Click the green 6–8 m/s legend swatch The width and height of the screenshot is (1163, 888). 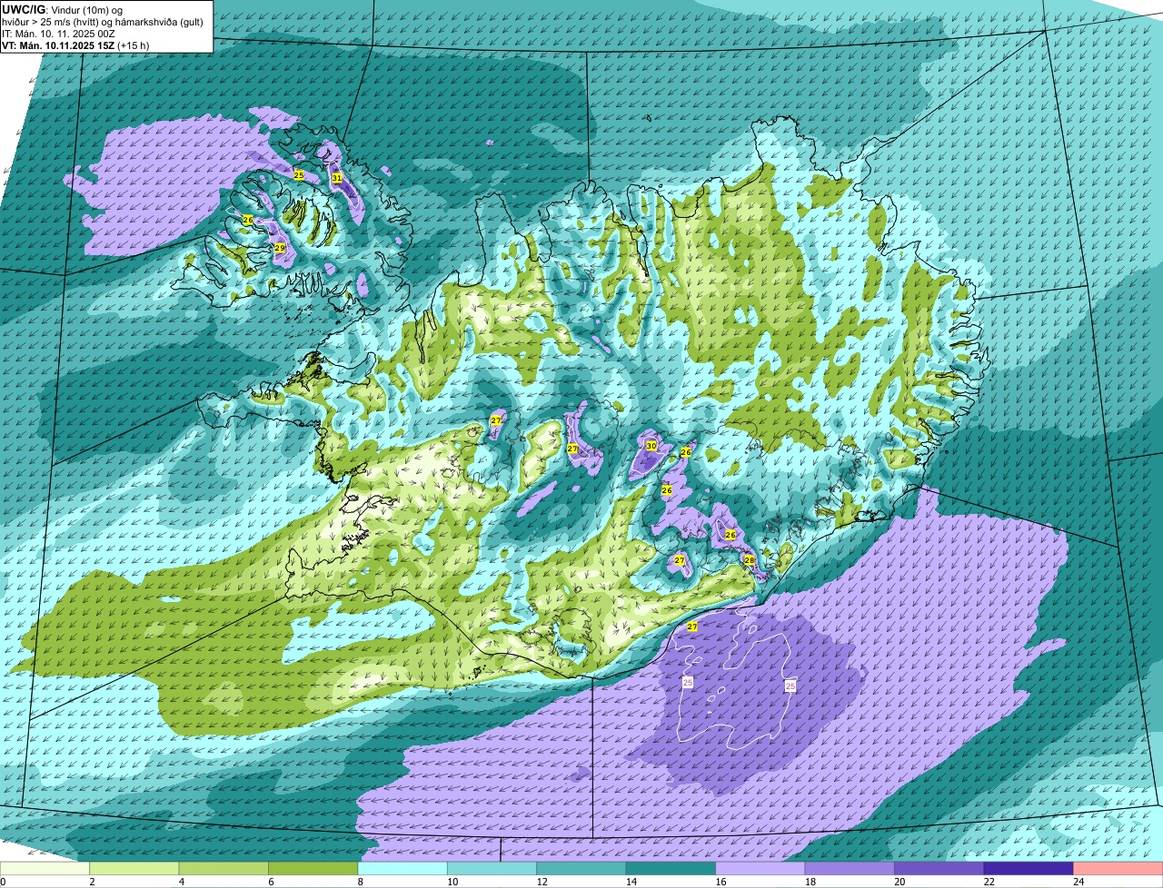[x=313, y=869]
